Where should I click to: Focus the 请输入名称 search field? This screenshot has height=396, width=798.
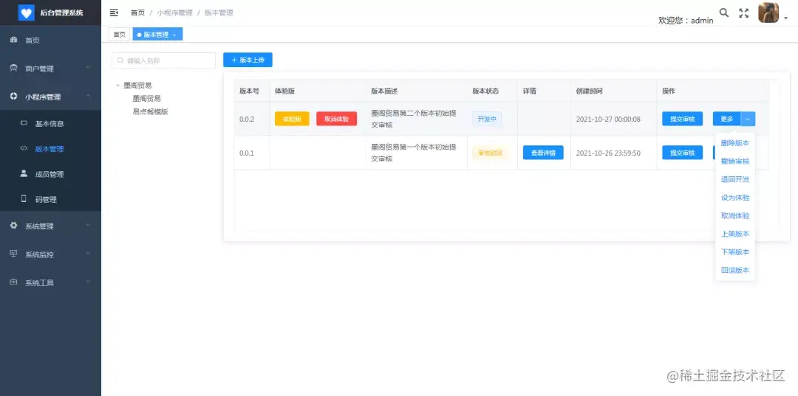[164, 60]
